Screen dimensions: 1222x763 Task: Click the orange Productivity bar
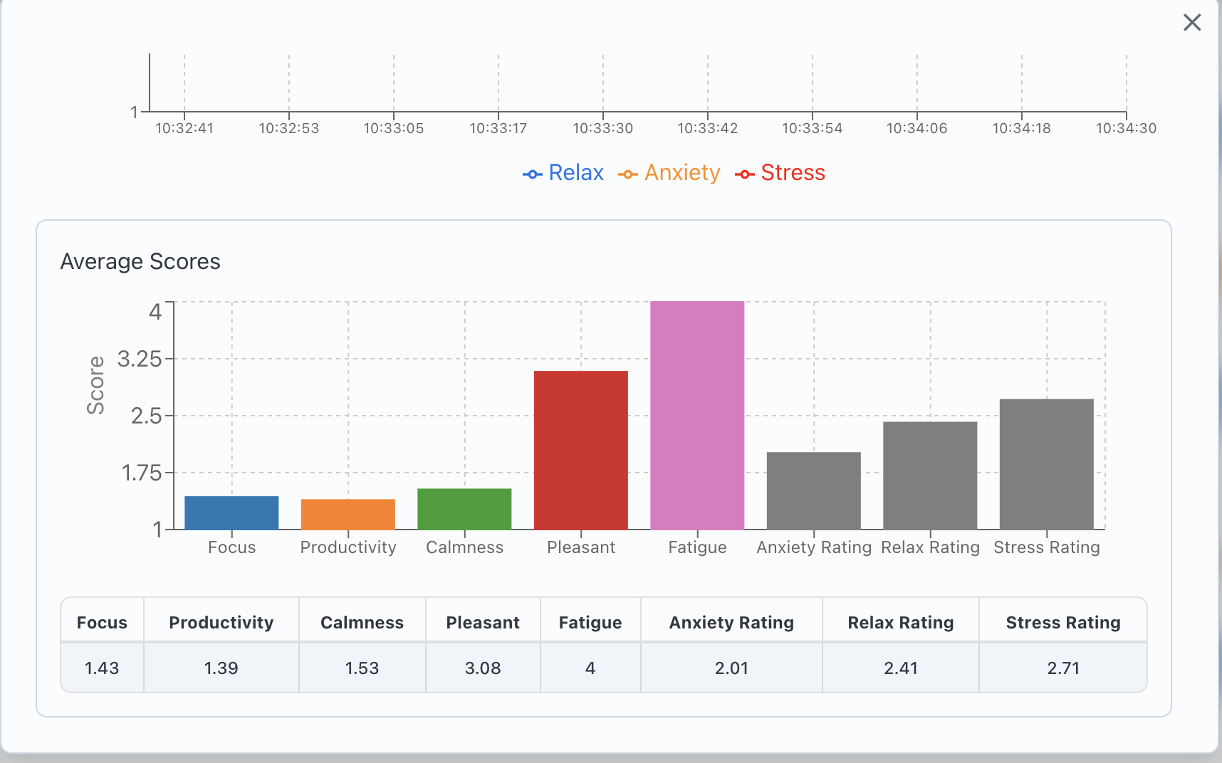tap(348, 514)
